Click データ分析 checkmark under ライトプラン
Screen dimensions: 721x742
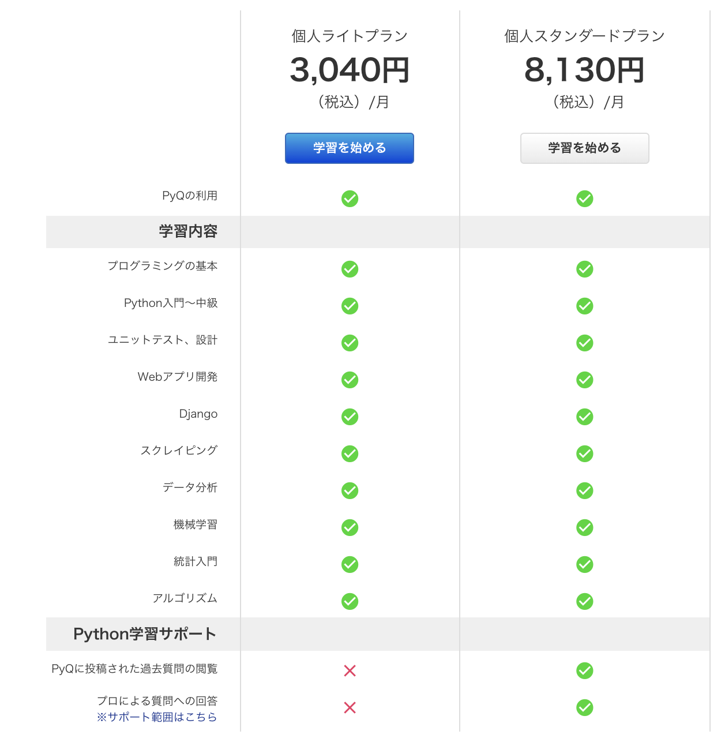(x=350, y=490)
